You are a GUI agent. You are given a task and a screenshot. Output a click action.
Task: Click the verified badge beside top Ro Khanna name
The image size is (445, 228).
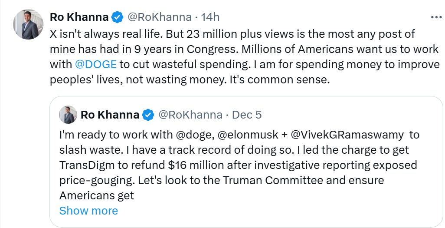[117, 17]
